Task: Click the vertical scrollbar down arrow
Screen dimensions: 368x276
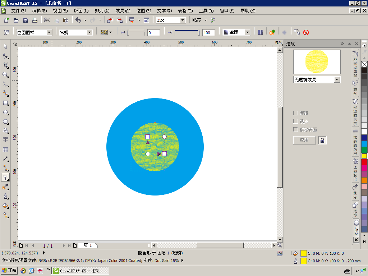Action: 280,240
